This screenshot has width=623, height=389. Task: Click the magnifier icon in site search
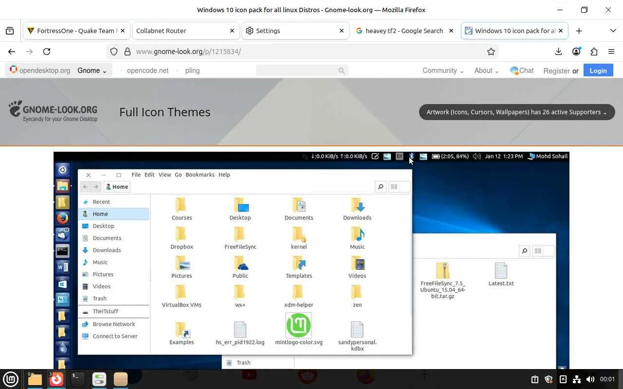pyautogui.click(x=342, y=71)
